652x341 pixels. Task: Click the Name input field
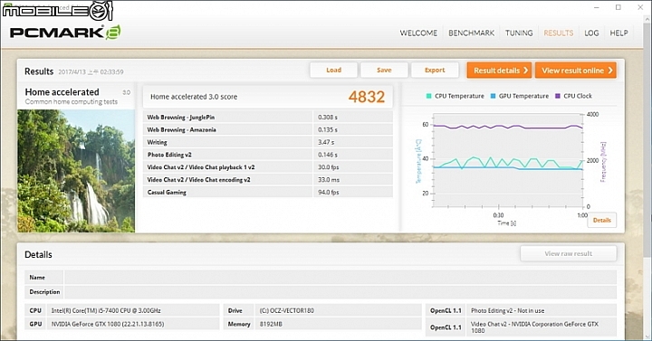pos(340,277)
